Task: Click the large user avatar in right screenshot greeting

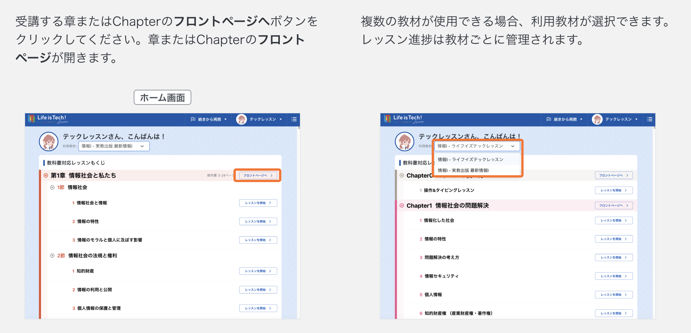Action: 404,141
